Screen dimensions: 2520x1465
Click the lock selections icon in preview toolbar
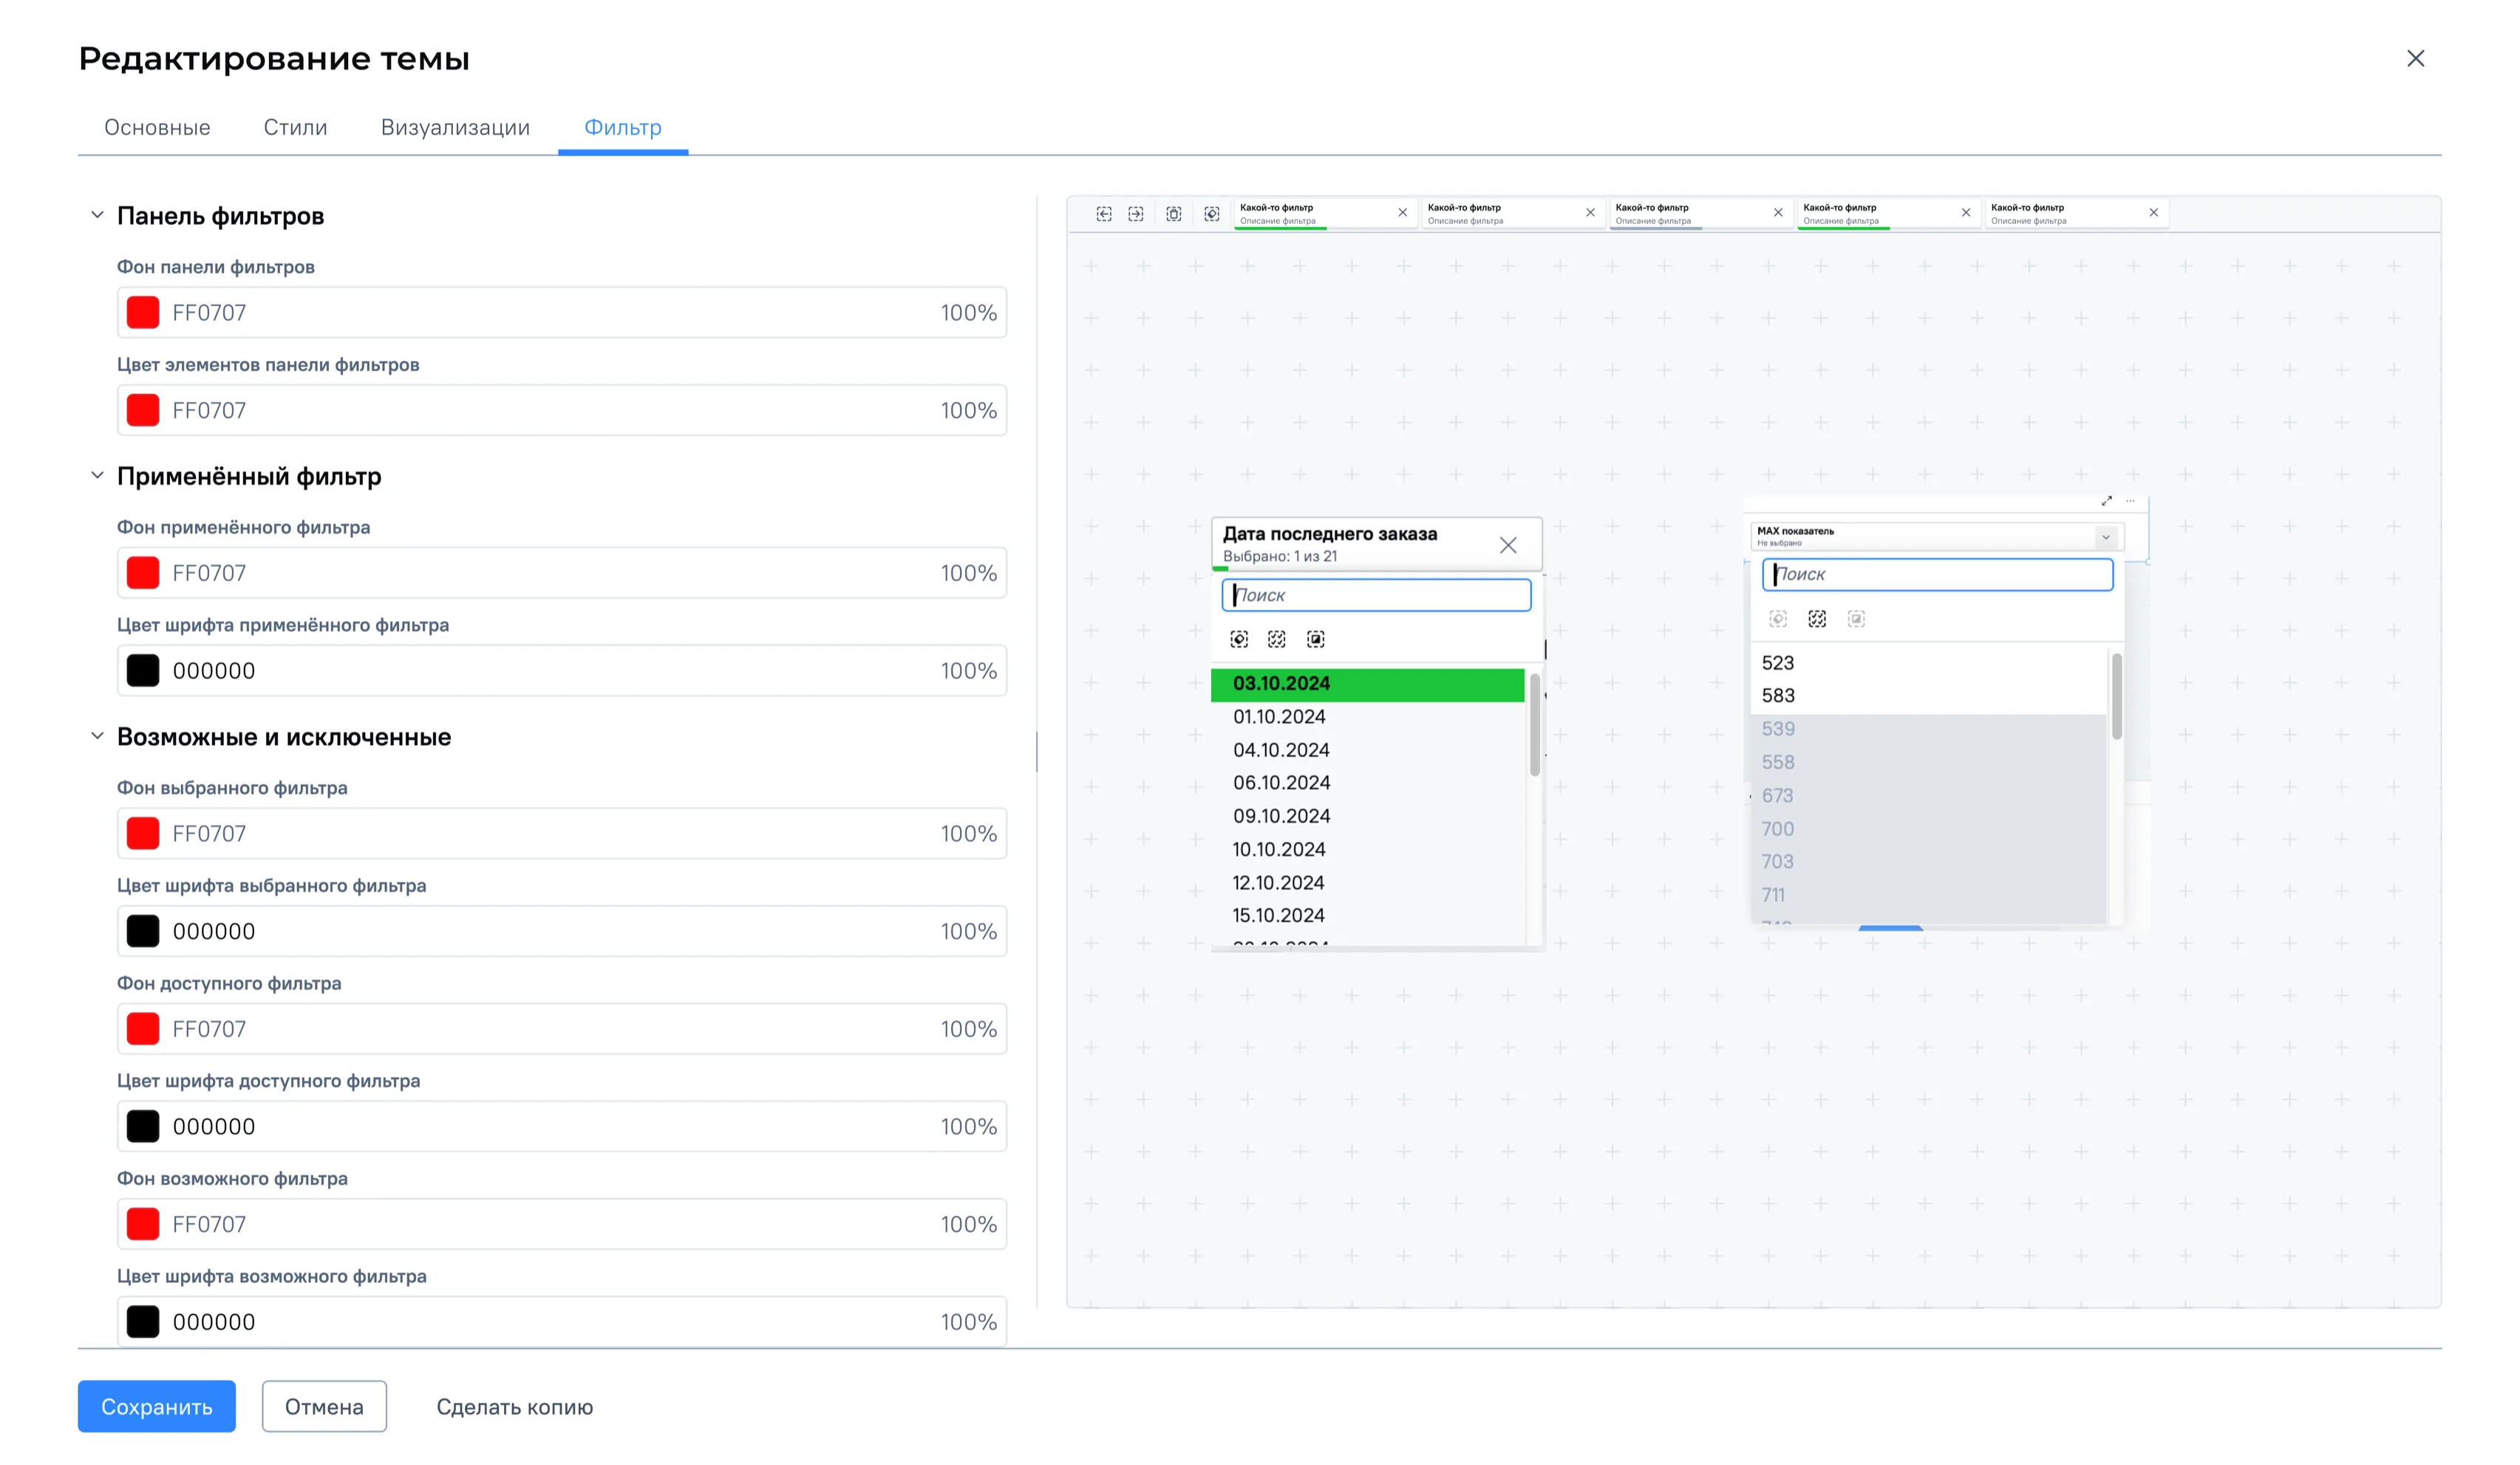(x=1174, y=214)
